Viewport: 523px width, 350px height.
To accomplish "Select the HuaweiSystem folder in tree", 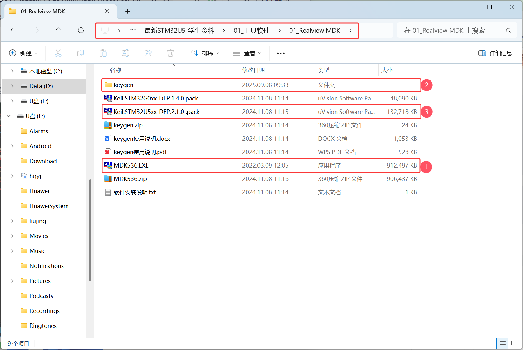I will click(49, 206).
